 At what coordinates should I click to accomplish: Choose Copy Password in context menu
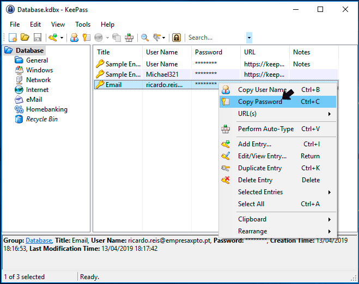(x=277, y=102)
